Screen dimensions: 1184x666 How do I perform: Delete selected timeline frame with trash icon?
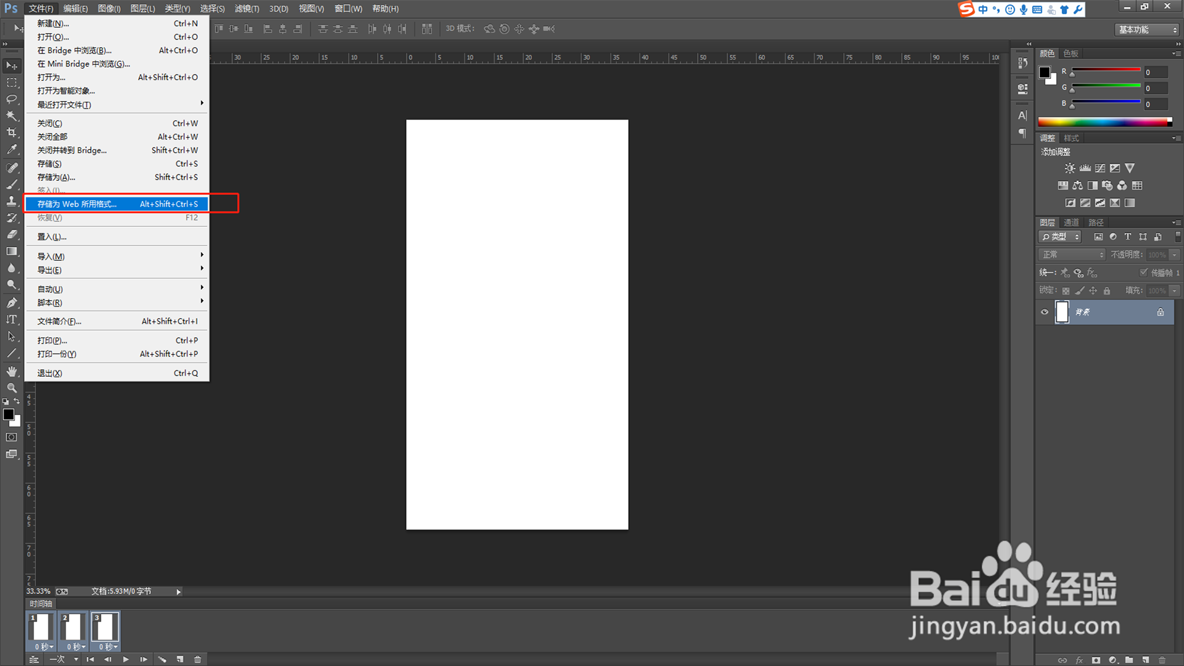coord(197,659)
